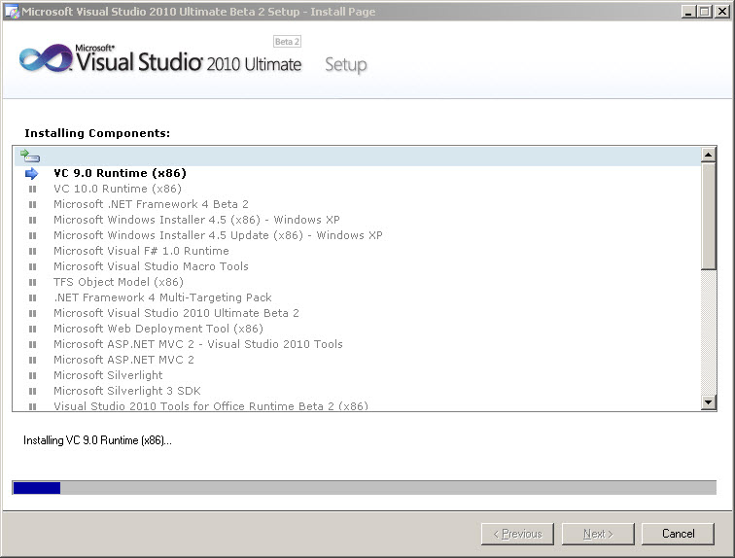
Task: Click the setup window title bar icon
Action: coord(12,12)
